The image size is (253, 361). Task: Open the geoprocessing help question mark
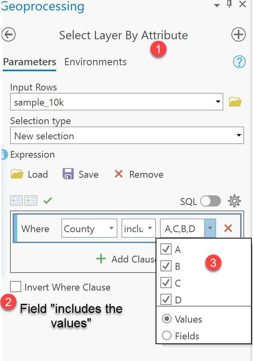(239, 62)
